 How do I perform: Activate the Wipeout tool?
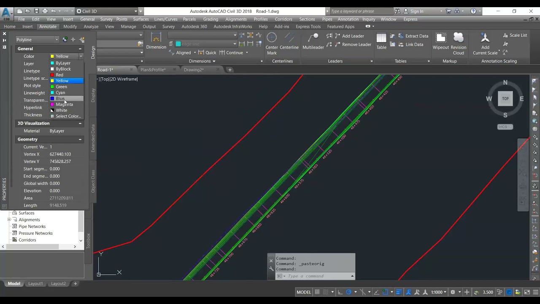[x=441, y=42]
